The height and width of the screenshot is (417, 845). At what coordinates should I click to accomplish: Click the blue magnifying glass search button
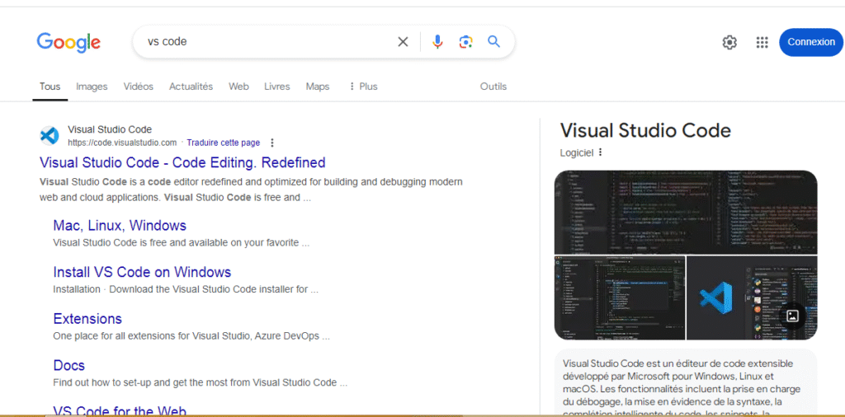click(x=493, y=42)
